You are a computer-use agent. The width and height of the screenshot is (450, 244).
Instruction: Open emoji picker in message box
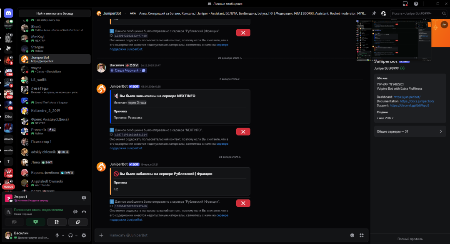[x=352, y=235]
